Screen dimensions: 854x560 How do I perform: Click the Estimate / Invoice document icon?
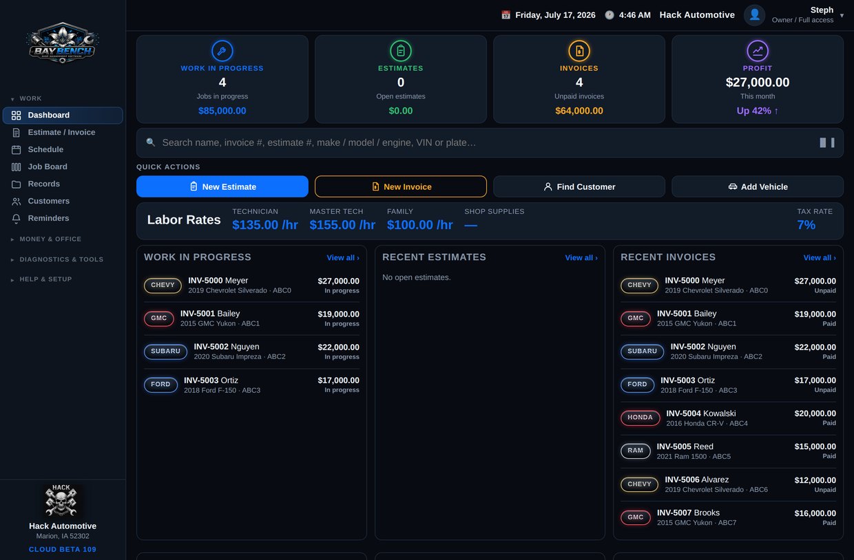click(17, 133)
